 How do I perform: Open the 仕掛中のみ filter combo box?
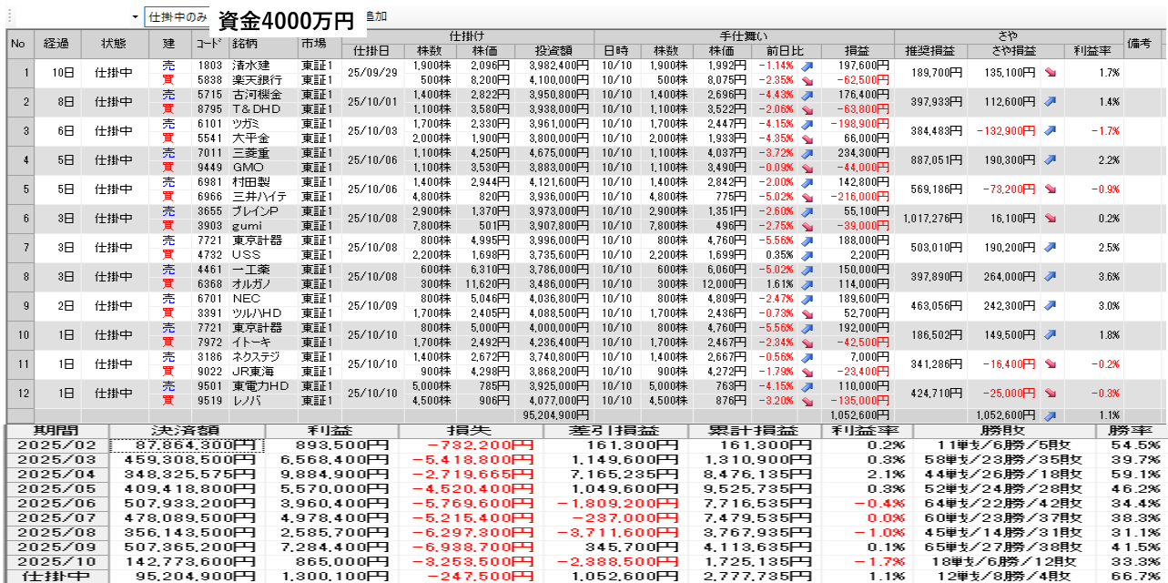click(x=178, y=17)
